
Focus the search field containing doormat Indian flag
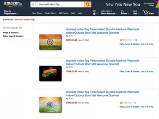(61, 5)
